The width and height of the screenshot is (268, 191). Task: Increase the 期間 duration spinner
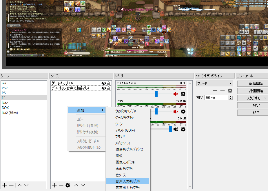pos(231,97)
